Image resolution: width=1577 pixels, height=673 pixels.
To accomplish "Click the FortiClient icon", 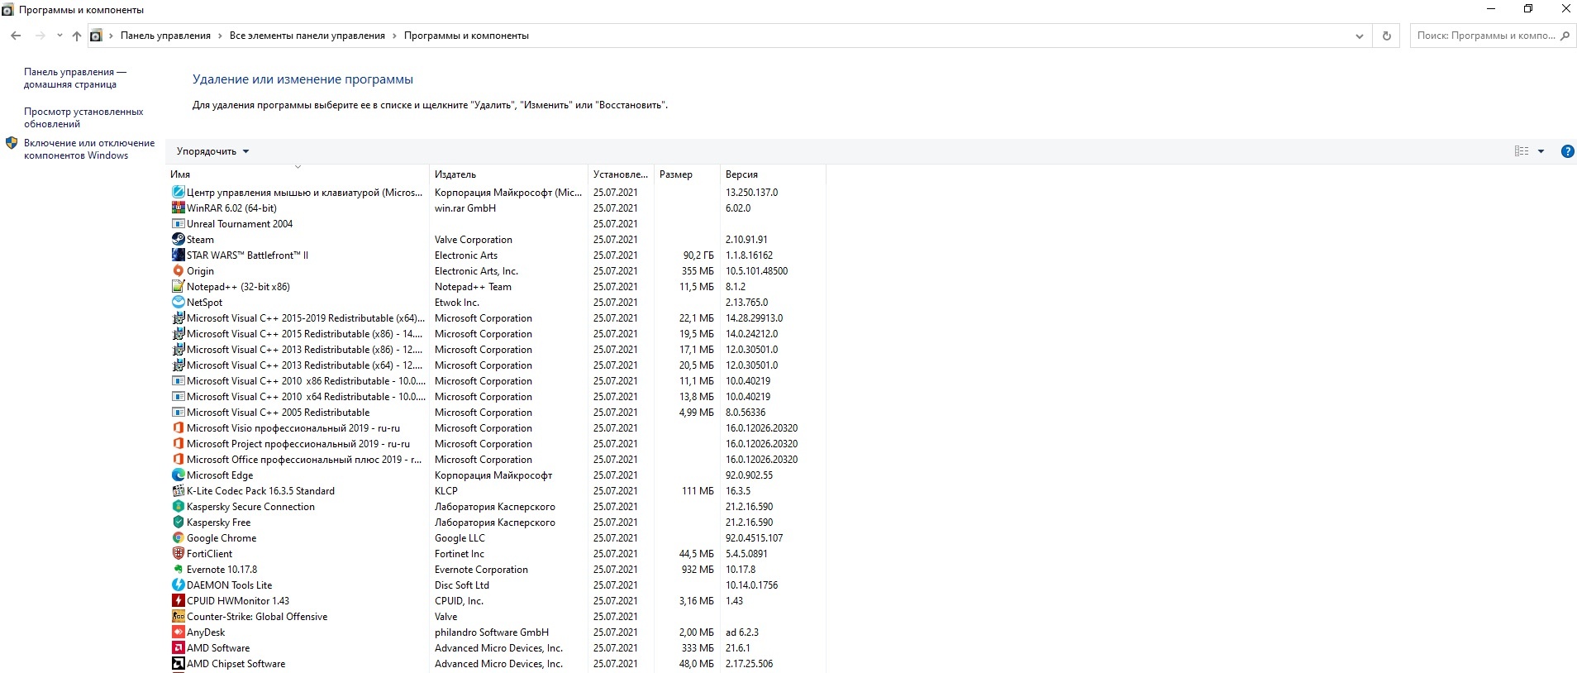I will coord(178,554).
